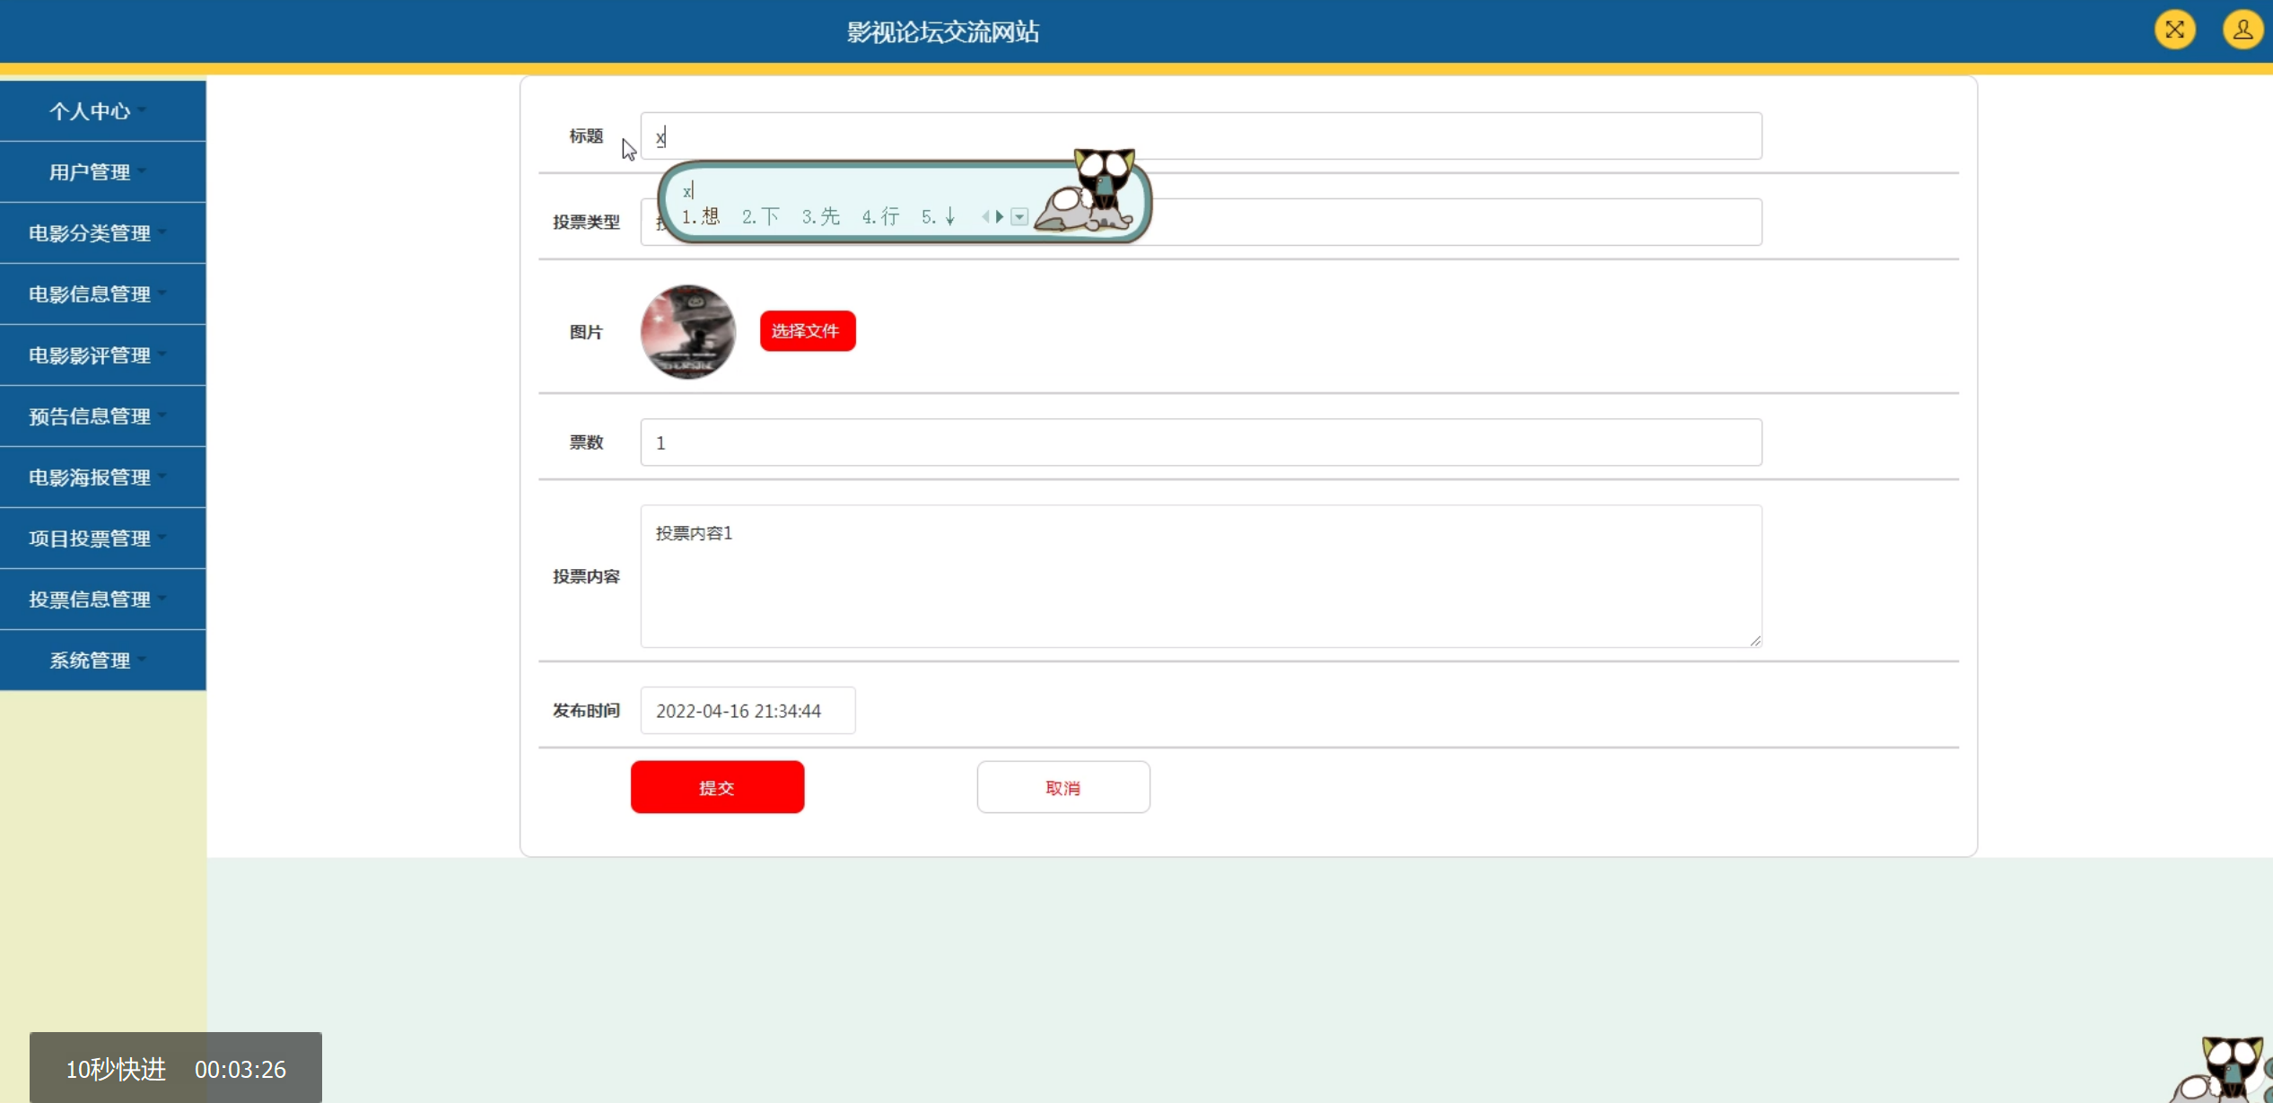Cancel editing with 取消 button
The height and width of the screenshot is (1103, 2273).
[1063, 787]
